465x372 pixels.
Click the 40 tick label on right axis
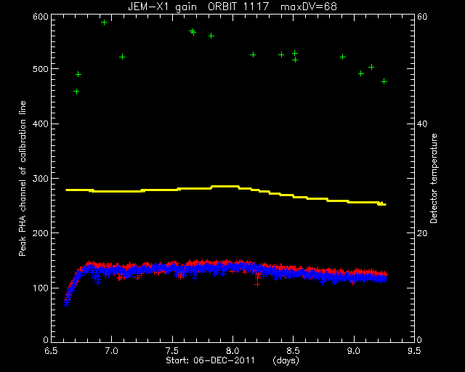point(421,124)
